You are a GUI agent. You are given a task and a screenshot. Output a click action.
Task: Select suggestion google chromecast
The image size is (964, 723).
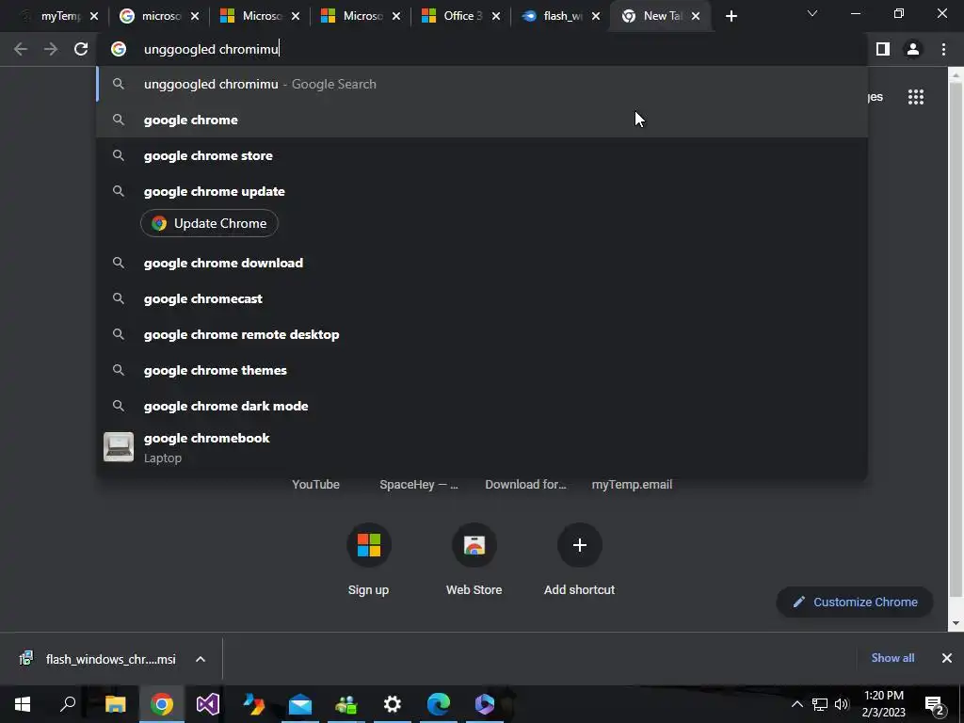[x=482, y=298]
